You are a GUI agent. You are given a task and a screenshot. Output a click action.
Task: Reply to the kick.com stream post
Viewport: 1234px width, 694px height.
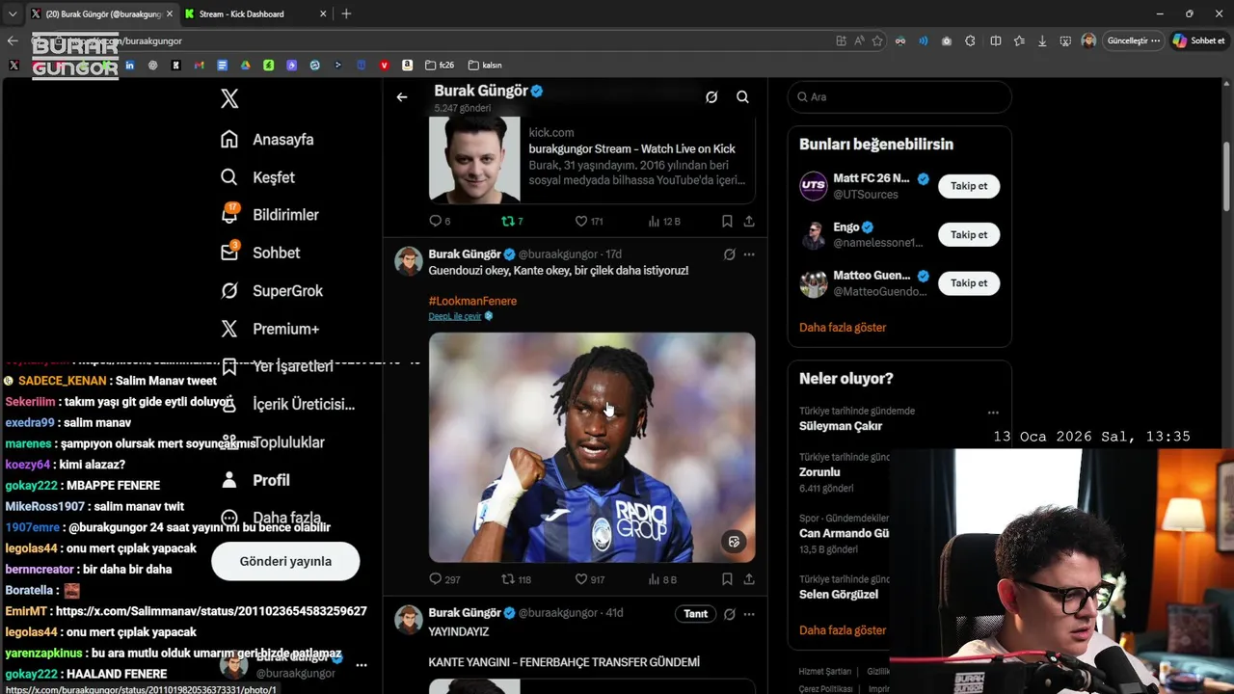[440, 221]
